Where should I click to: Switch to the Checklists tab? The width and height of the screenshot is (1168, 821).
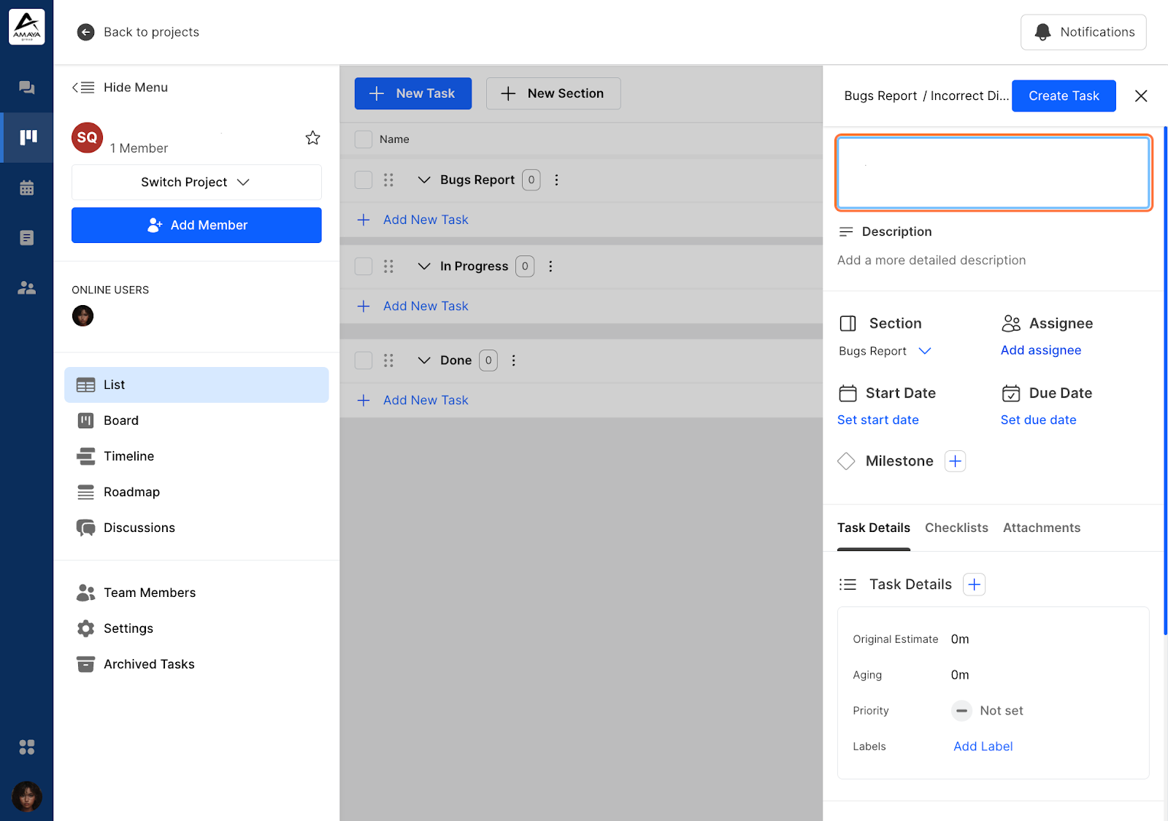956,528
